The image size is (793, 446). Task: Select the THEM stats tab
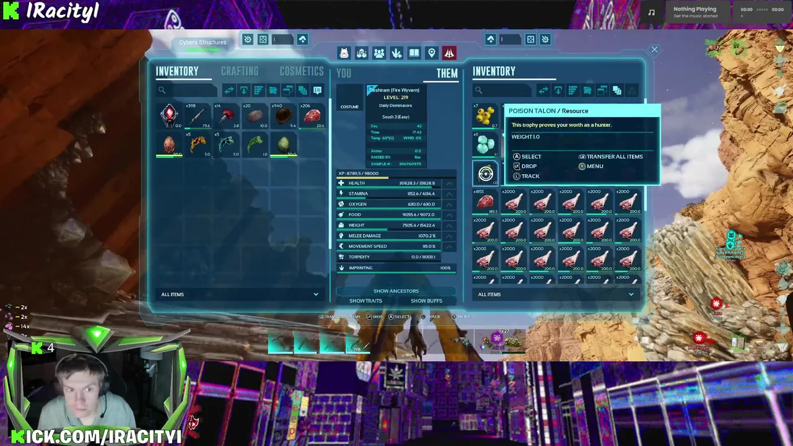pyautogui.click(x=447, y=73)
